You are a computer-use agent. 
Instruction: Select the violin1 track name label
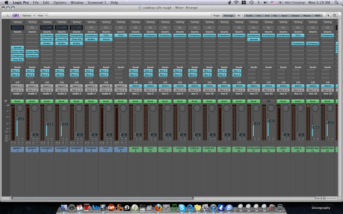click(x=165, y=149)
